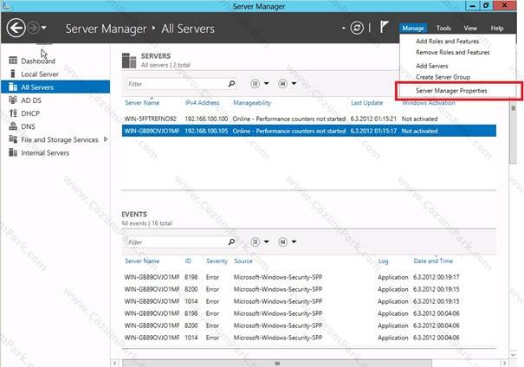Open File and Storage Services

click(x=60, y=139)
